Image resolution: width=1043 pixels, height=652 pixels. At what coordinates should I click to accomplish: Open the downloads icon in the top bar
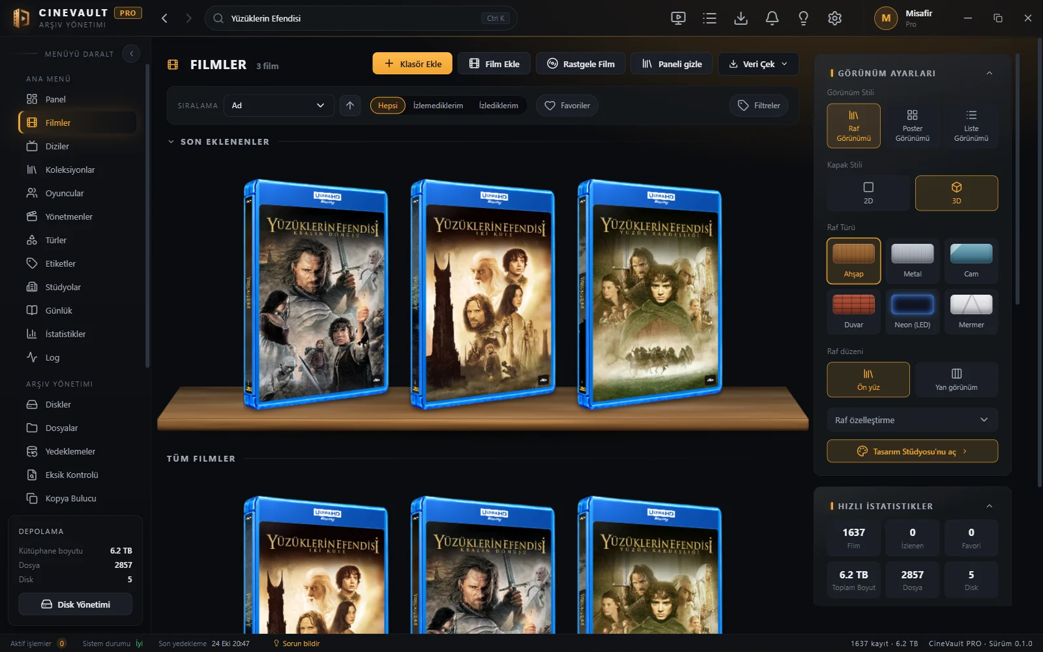coord(741,18)
